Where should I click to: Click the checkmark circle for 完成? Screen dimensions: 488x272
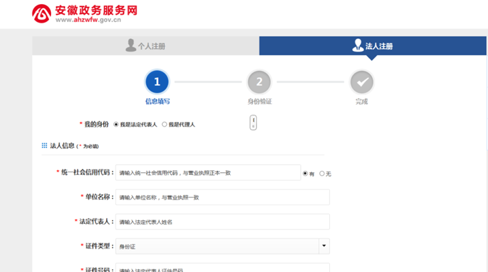pyautogui.click(x=362, y=82)
